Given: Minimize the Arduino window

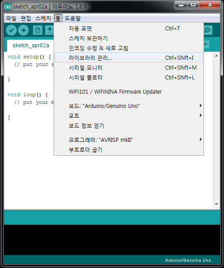Looking at the screenshot, I should pyautogui.click(x=181, y=4).
